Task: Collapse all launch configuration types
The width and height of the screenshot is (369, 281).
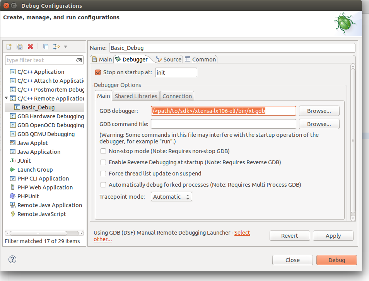Action: pyautogui.click(x=46, y=46)
